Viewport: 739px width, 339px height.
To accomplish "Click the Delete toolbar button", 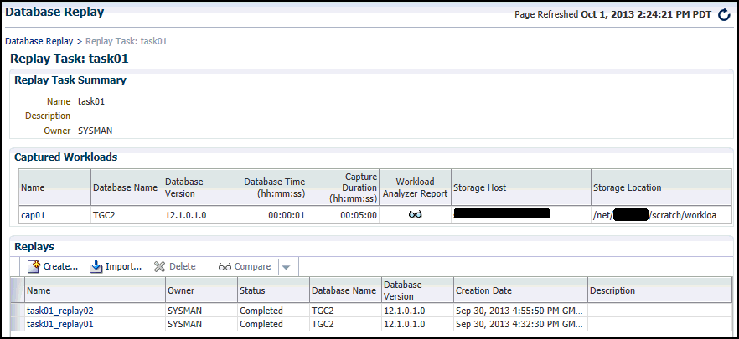I will [x=174, y=266].
